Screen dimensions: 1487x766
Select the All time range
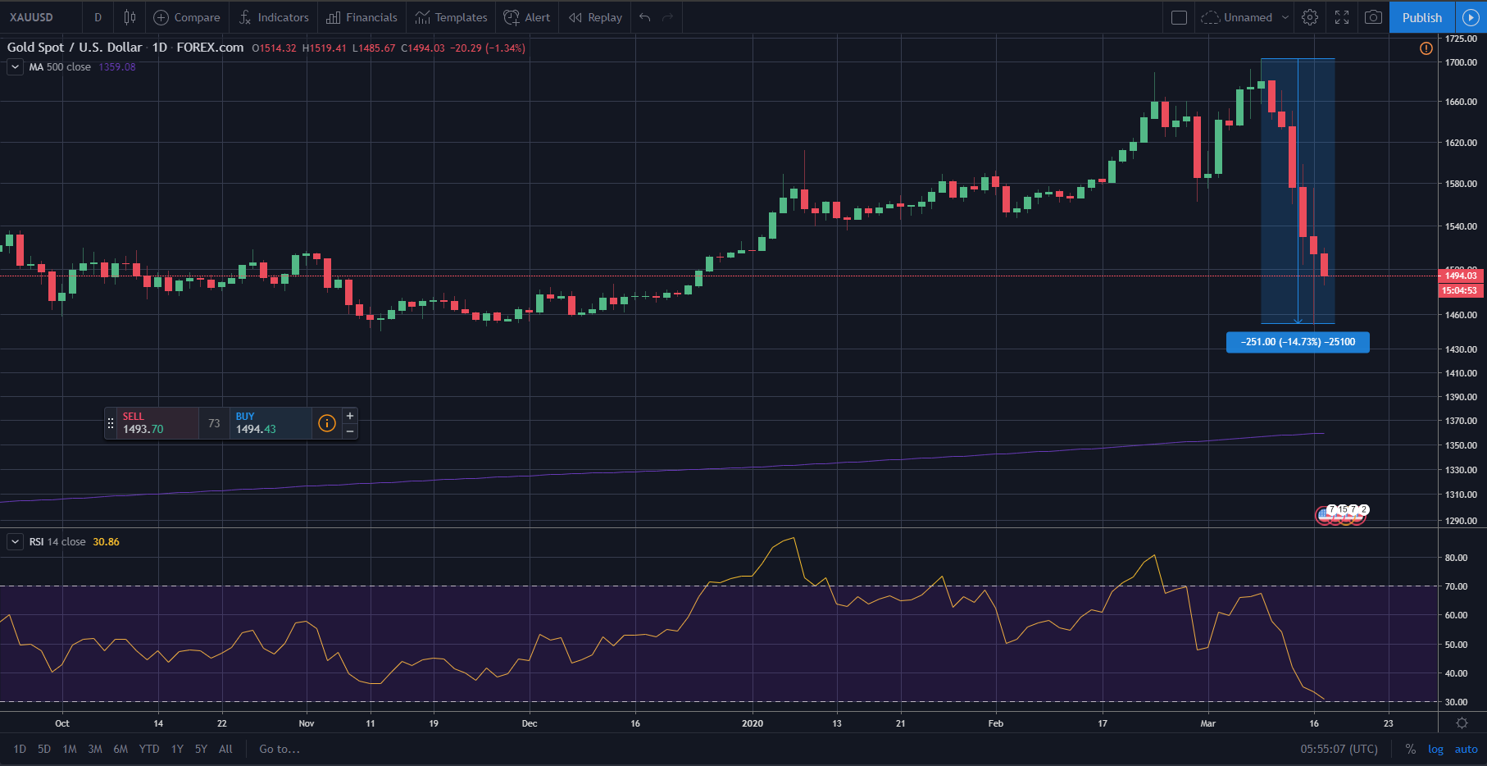[225, 749]
